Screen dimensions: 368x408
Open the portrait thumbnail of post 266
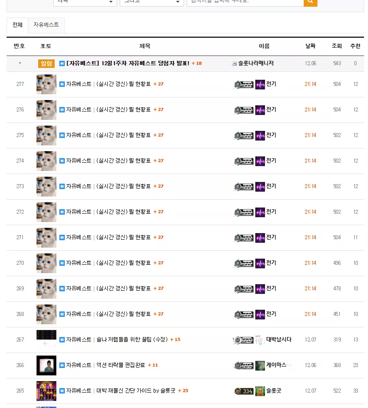coord(46,365)
